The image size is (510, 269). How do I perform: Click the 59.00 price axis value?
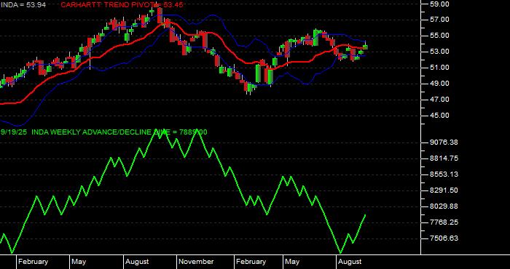pos(439,4)
